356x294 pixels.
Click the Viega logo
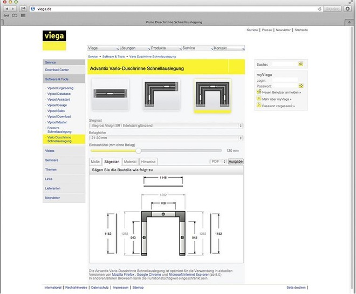(53, 40)
